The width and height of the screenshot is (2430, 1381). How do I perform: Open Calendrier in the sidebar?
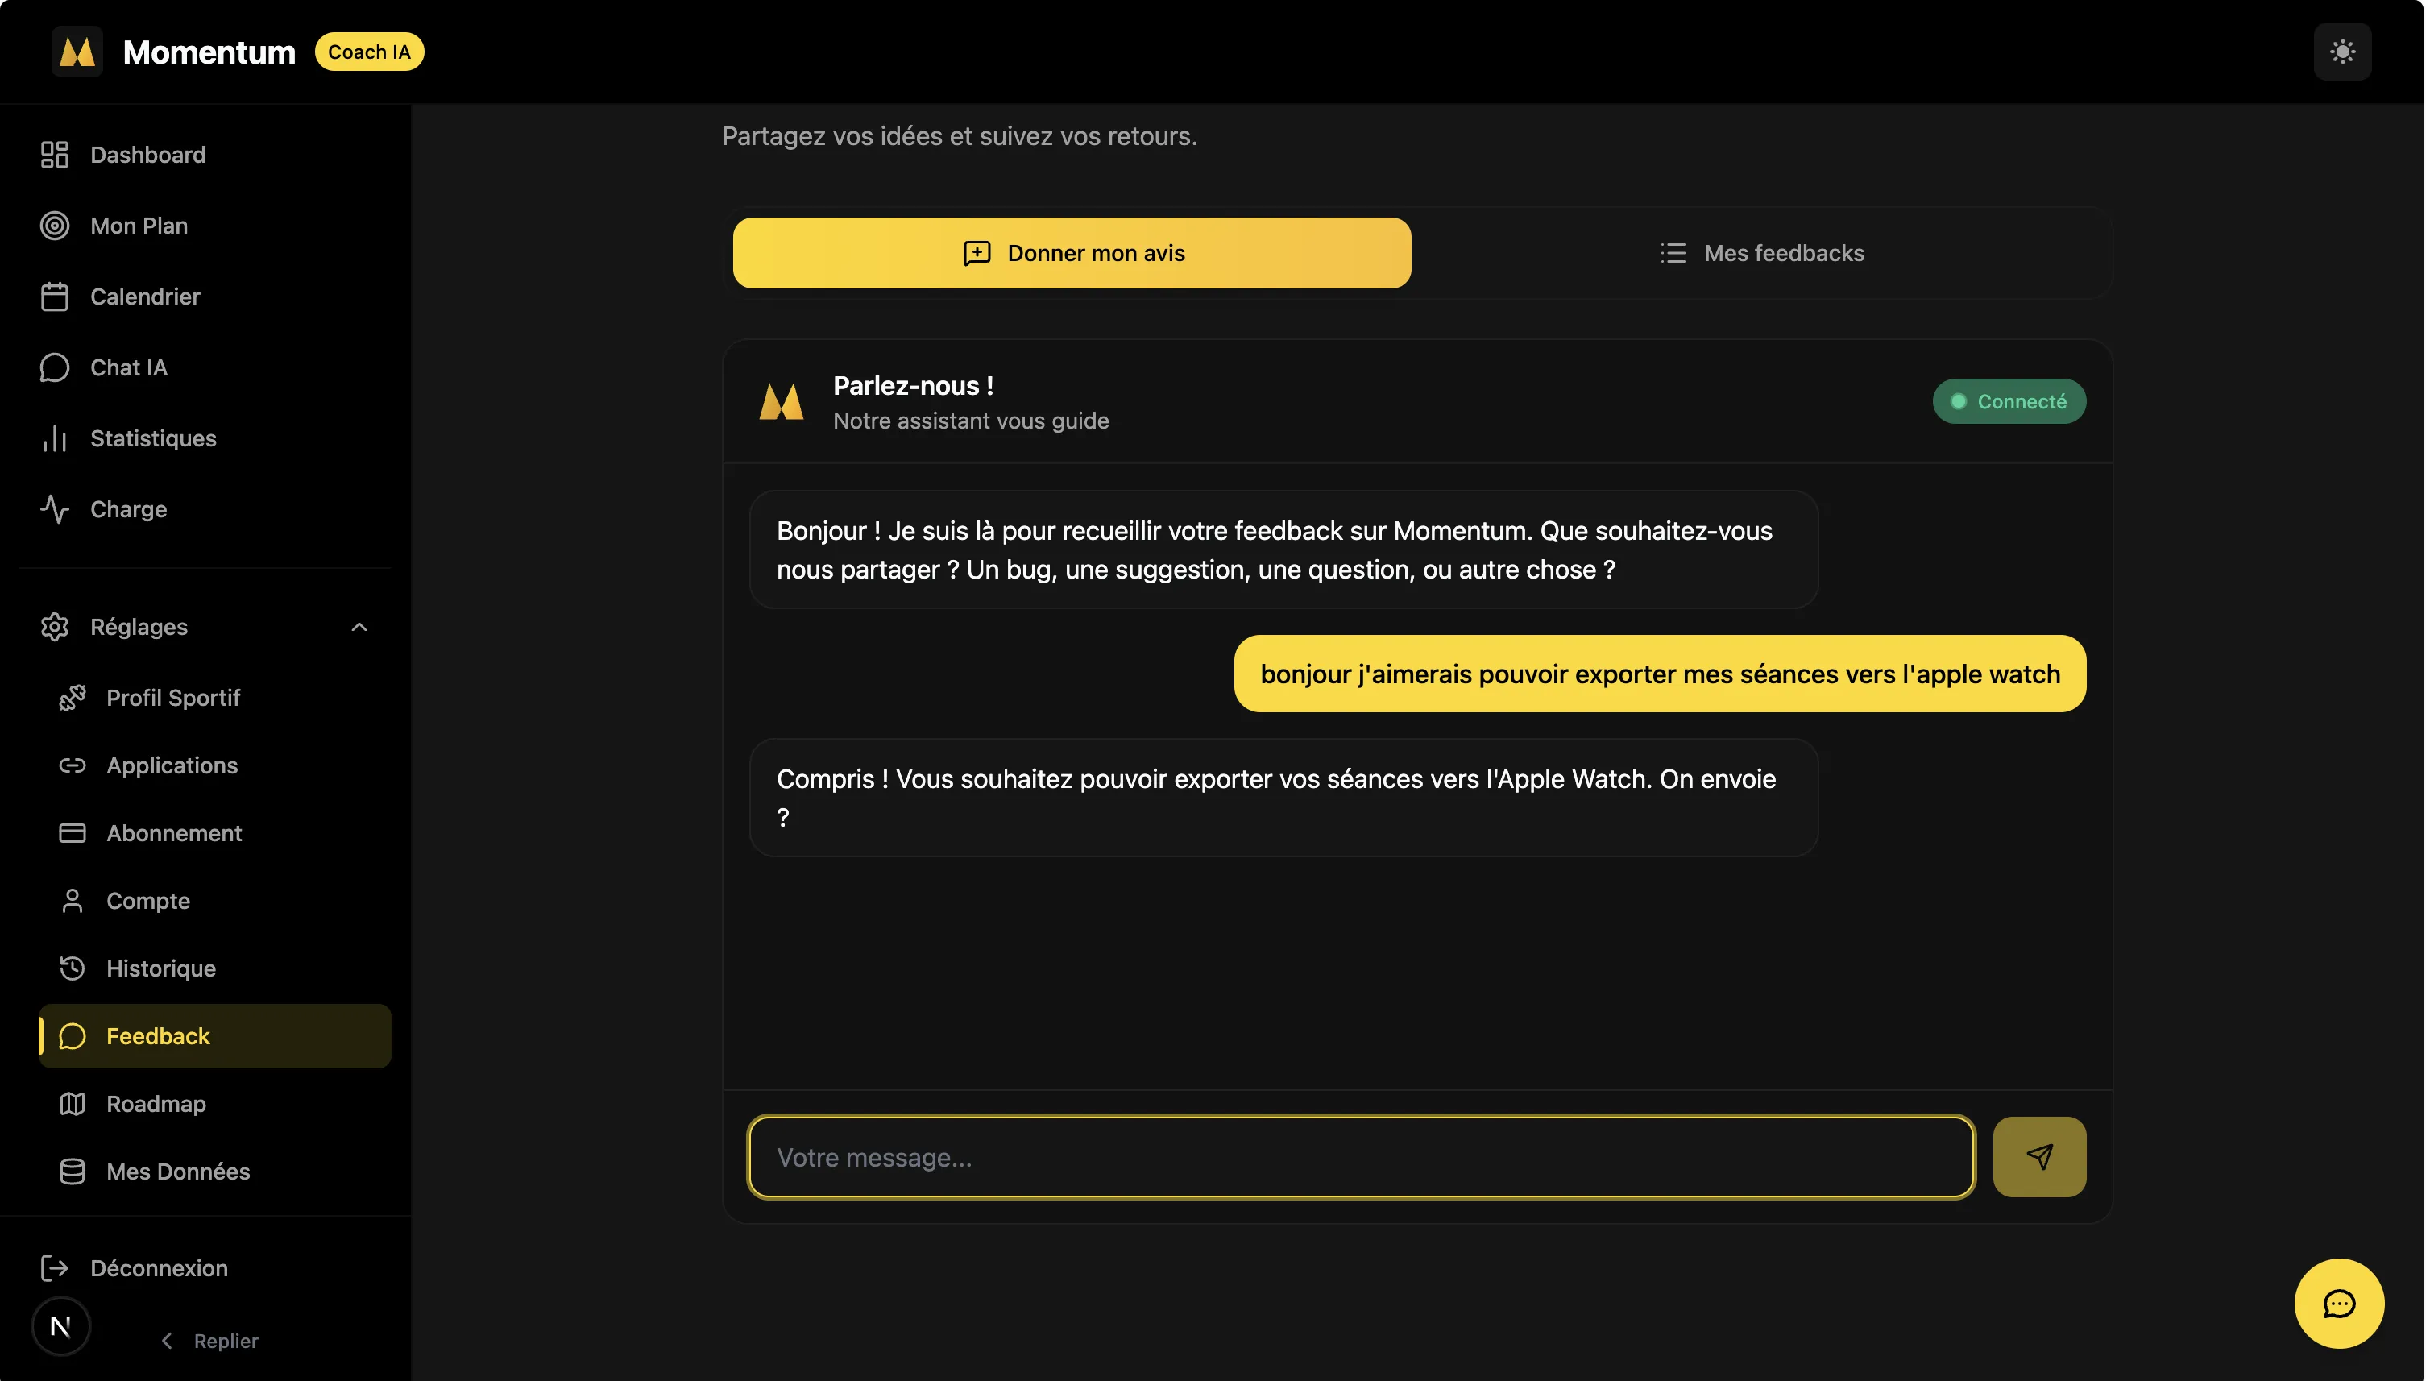pos(144,297)
